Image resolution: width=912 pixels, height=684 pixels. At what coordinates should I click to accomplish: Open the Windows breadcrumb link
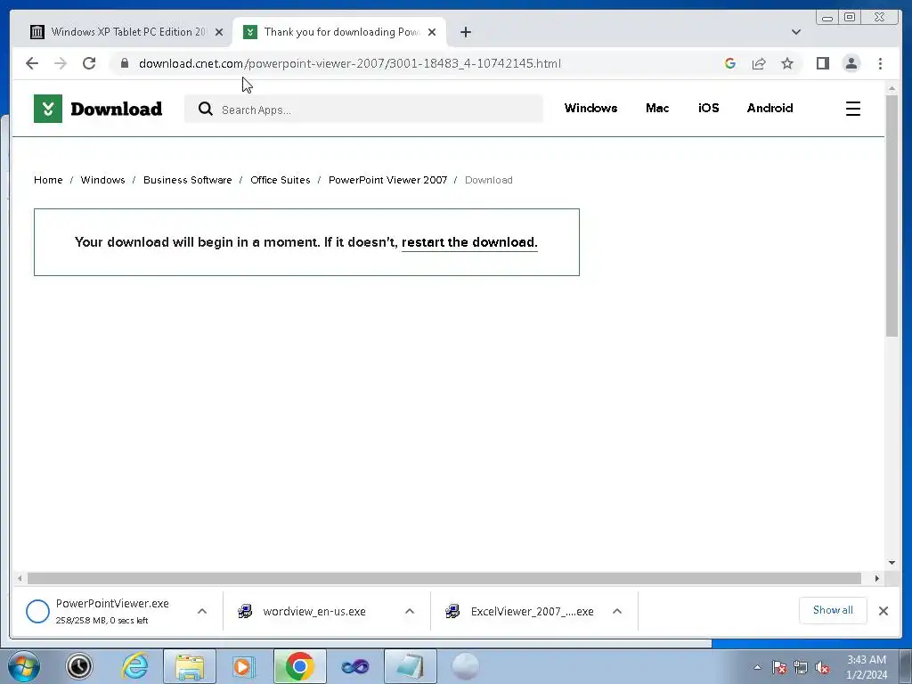click(x=103, y=180)
